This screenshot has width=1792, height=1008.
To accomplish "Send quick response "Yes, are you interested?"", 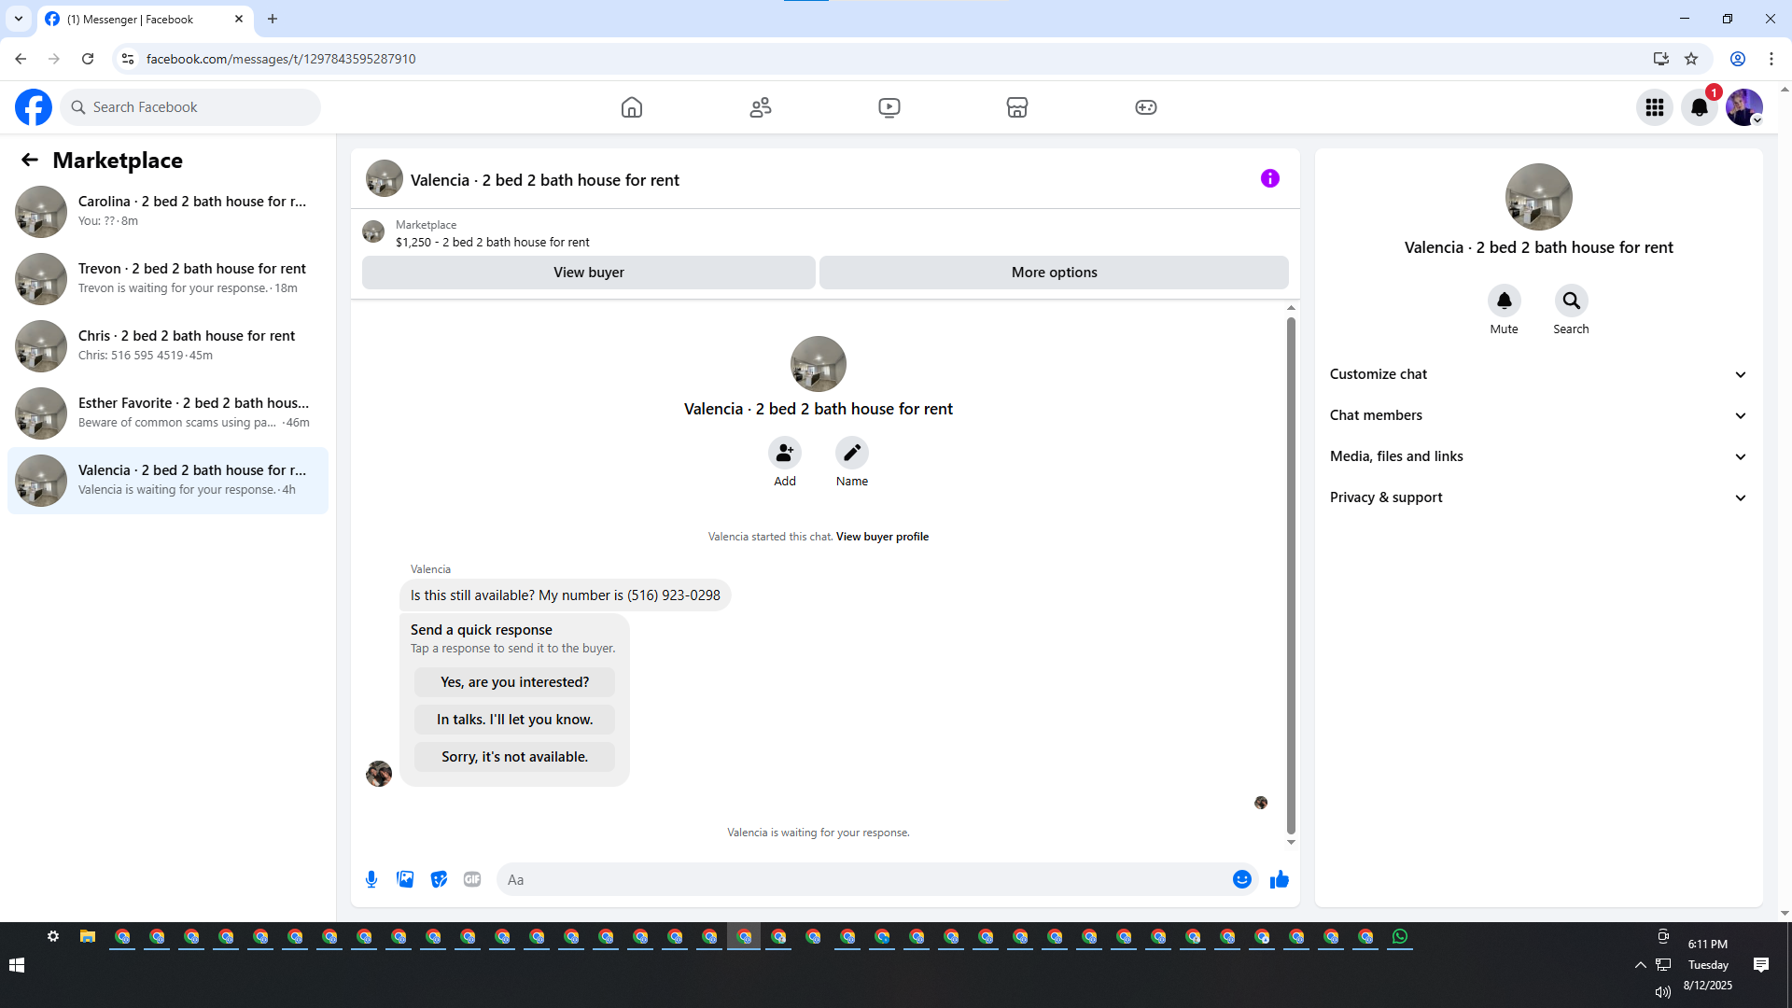I will pos(514,682).
